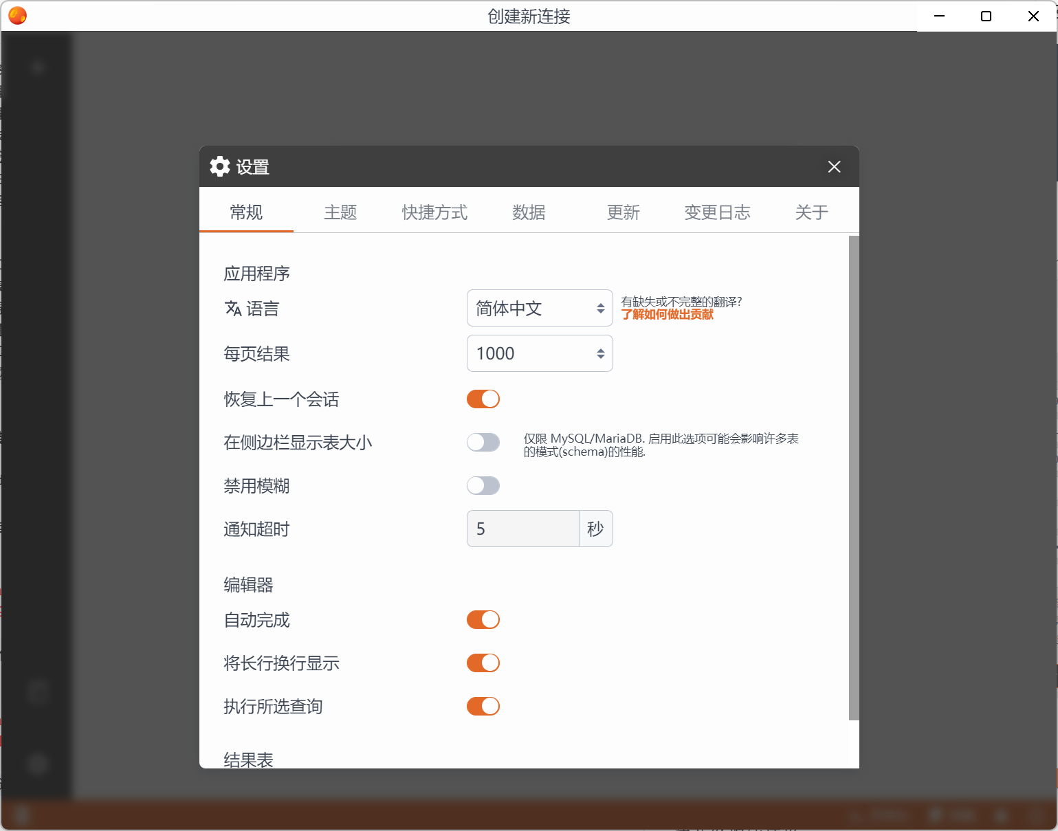This screenshot has height=831, width=1058.
Task: Turn off the 自动完成 toggle
Action: [483, 619]
